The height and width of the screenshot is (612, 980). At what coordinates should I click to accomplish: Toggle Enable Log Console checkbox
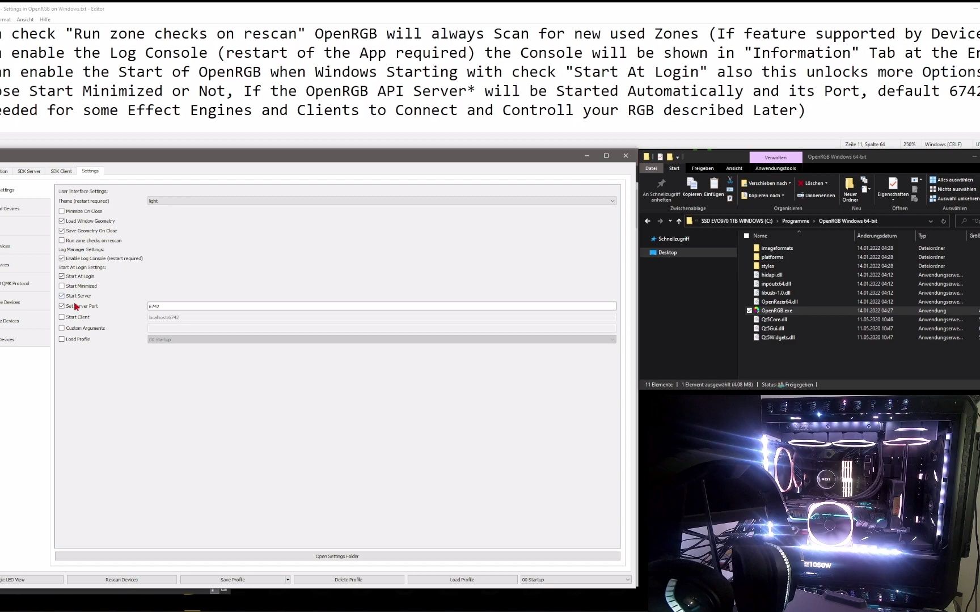pyautogui.click(x=62, y=258)
